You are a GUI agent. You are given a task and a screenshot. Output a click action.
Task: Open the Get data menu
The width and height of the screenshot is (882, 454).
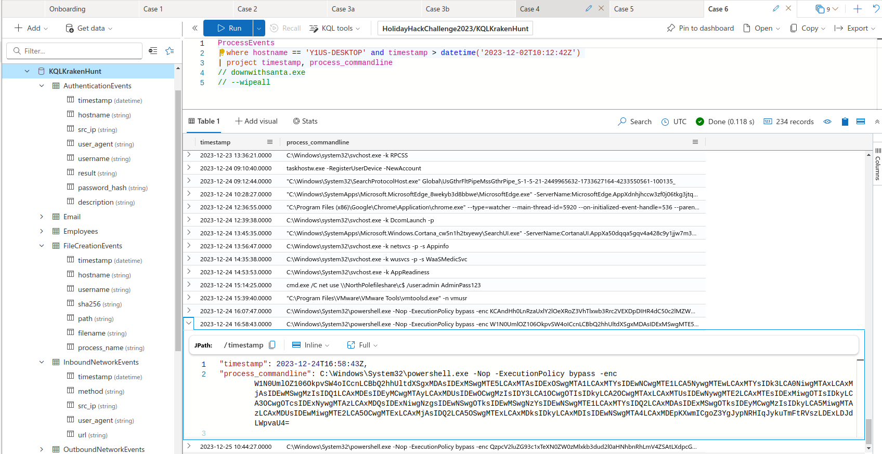(89, 28)
